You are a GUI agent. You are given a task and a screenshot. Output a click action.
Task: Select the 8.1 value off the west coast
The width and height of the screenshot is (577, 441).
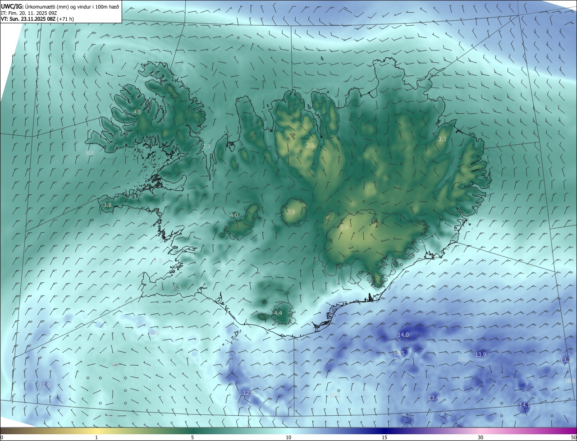90,153
